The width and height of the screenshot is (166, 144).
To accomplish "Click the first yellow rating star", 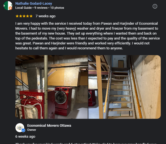I will coord(17,16).
